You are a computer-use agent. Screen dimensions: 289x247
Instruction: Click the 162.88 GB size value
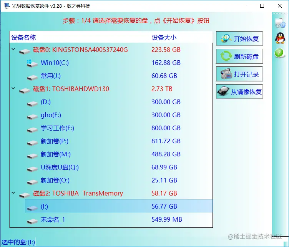(166, 63)
